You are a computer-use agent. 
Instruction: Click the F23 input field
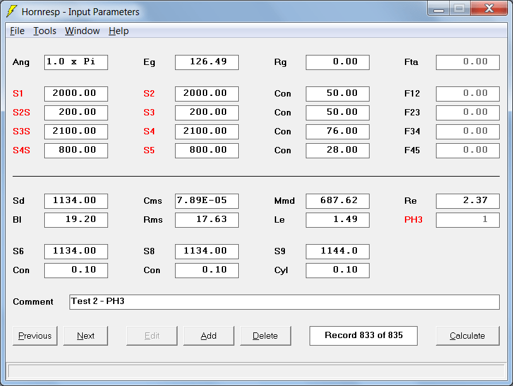468,113
